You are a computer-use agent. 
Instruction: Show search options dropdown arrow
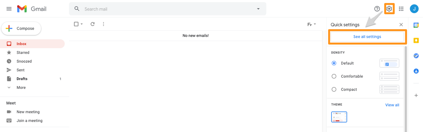(258, 9)
